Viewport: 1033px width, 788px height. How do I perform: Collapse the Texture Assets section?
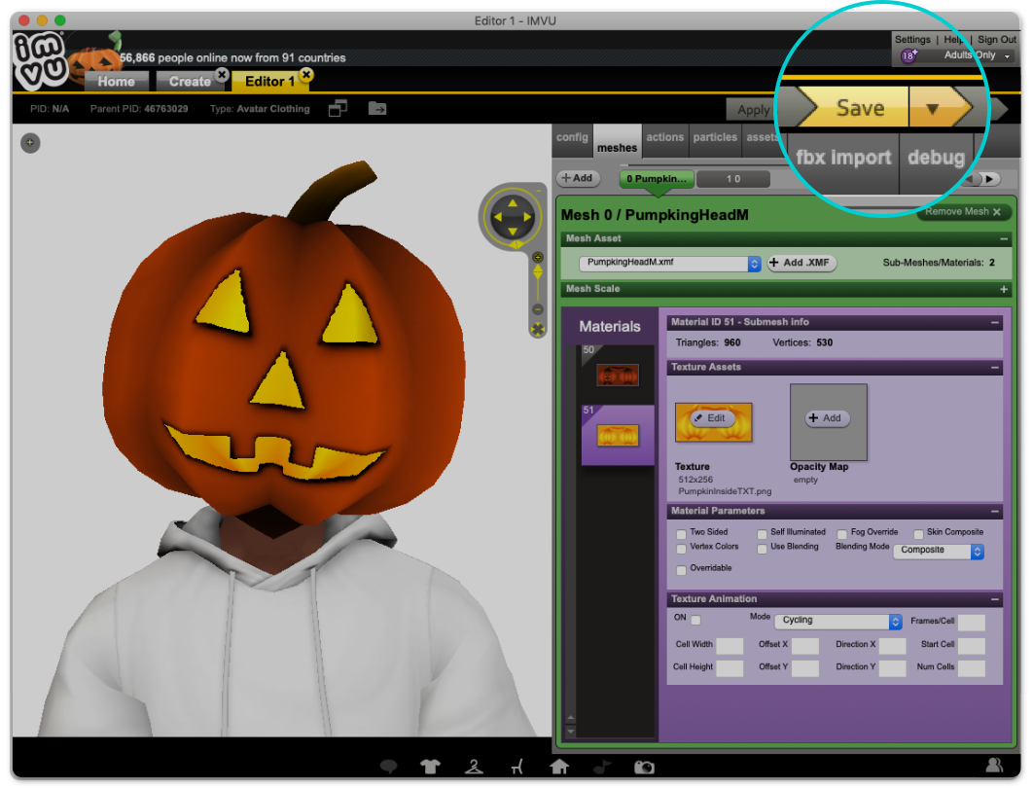click(x=995, y=368)
